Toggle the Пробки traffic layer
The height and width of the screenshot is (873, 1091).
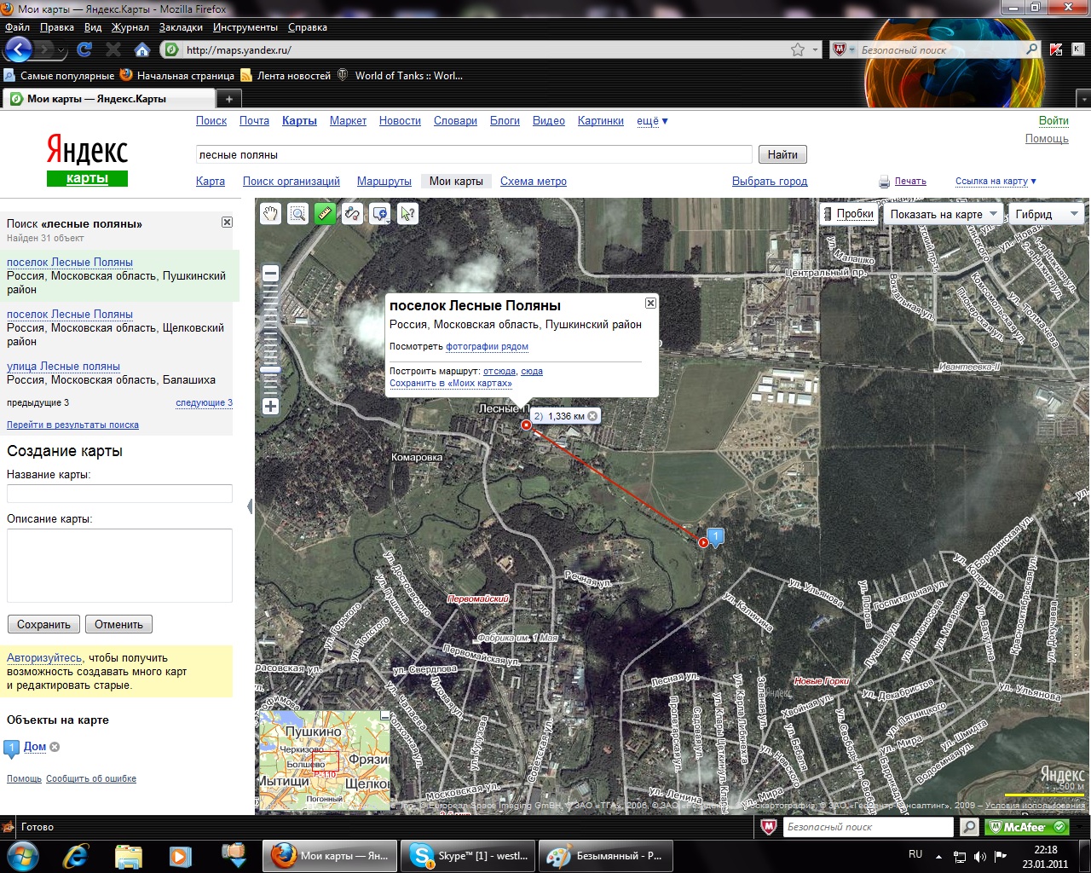click(x=848, y=214)
